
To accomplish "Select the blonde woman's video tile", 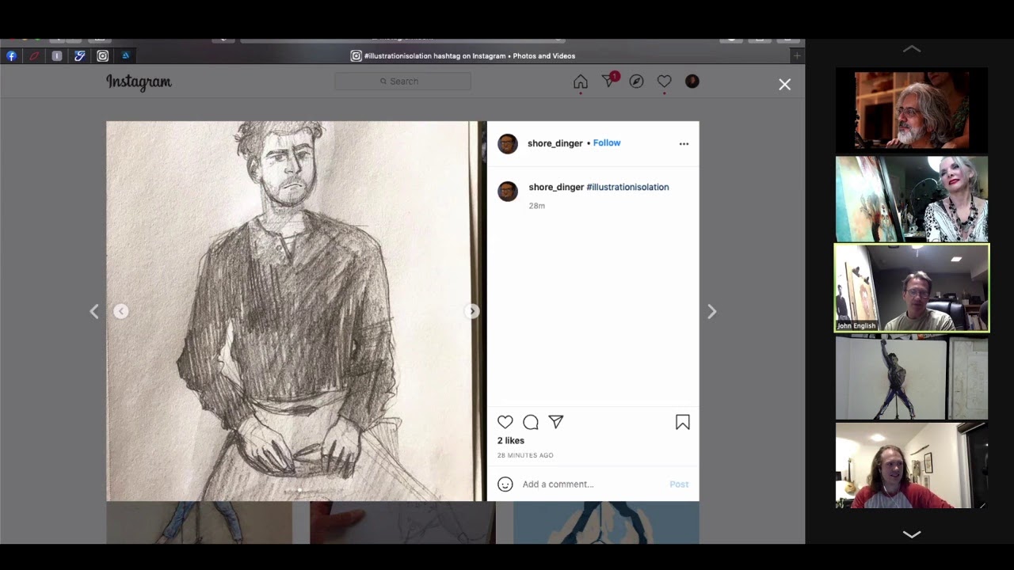I will point(912,199).
